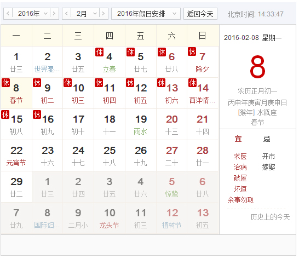Go to next year arrow
The width and height of the screenshot is (299, 259).
54,14
